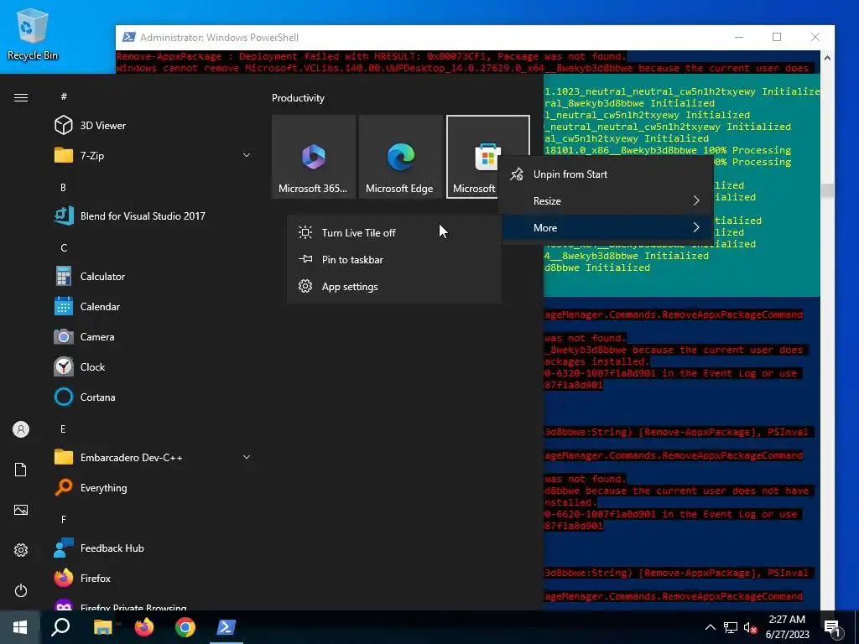Open the muted volume tray icon
The image size is (859, 644).
tap(750, 627)
